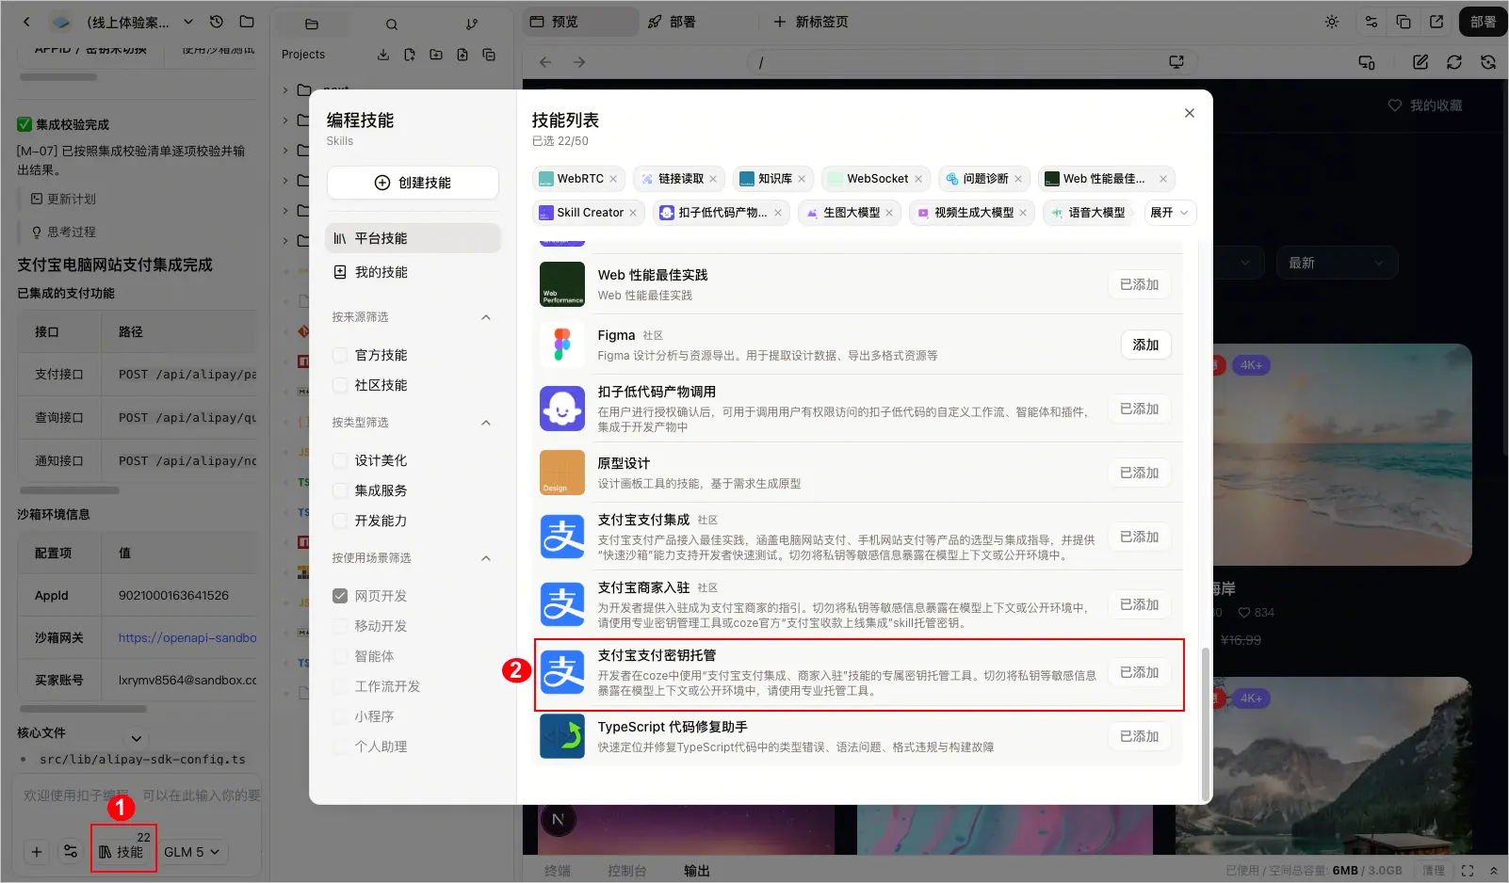Collapse the 按来源筛选 filter section
The height and width of the screenshot is (883, 1509).
coord(486,317)
